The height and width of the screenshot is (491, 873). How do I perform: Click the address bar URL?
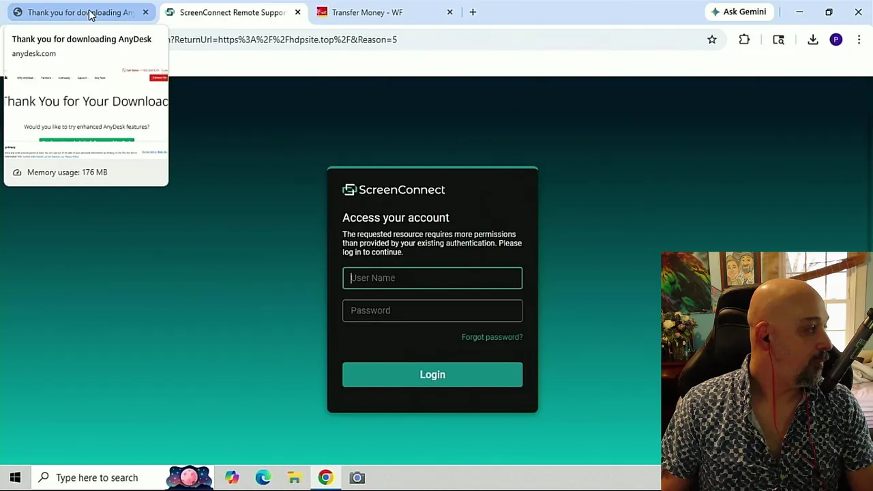[x=283, y=40]
